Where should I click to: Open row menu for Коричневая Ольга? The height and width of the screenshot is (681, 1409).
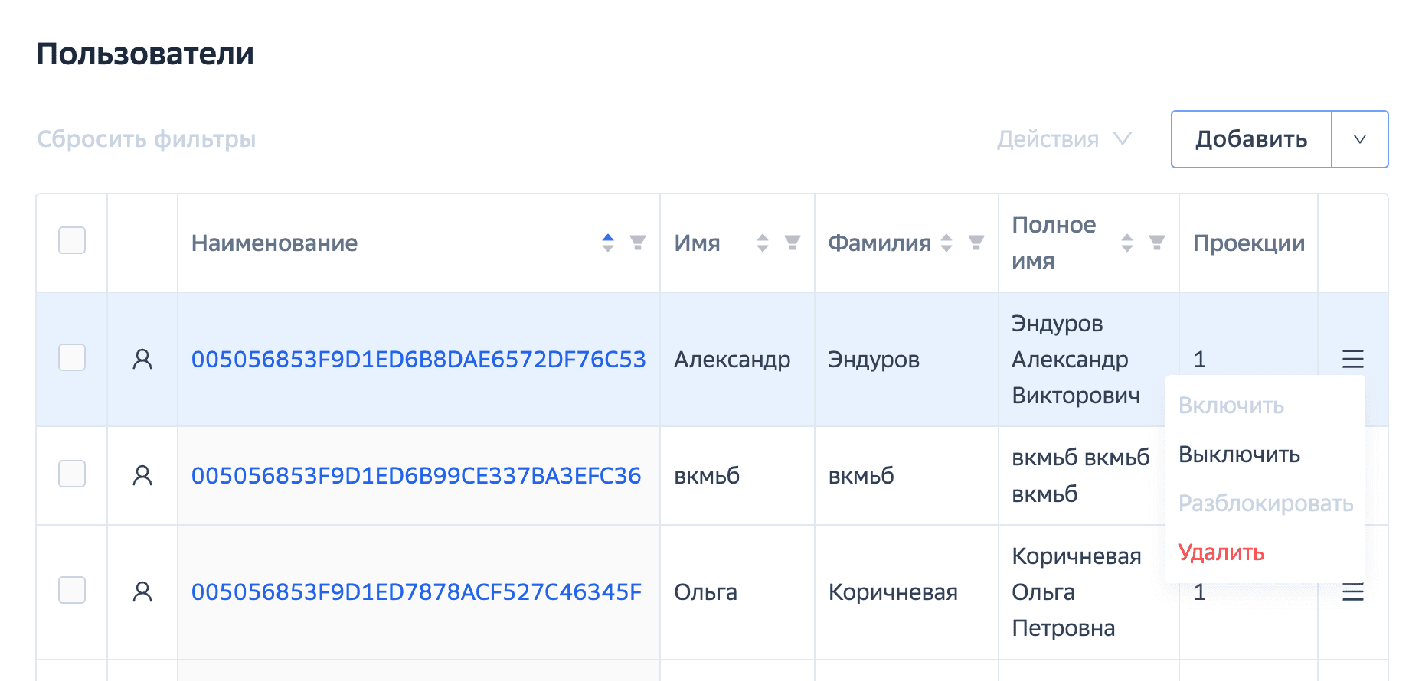tap(1352, 591)
